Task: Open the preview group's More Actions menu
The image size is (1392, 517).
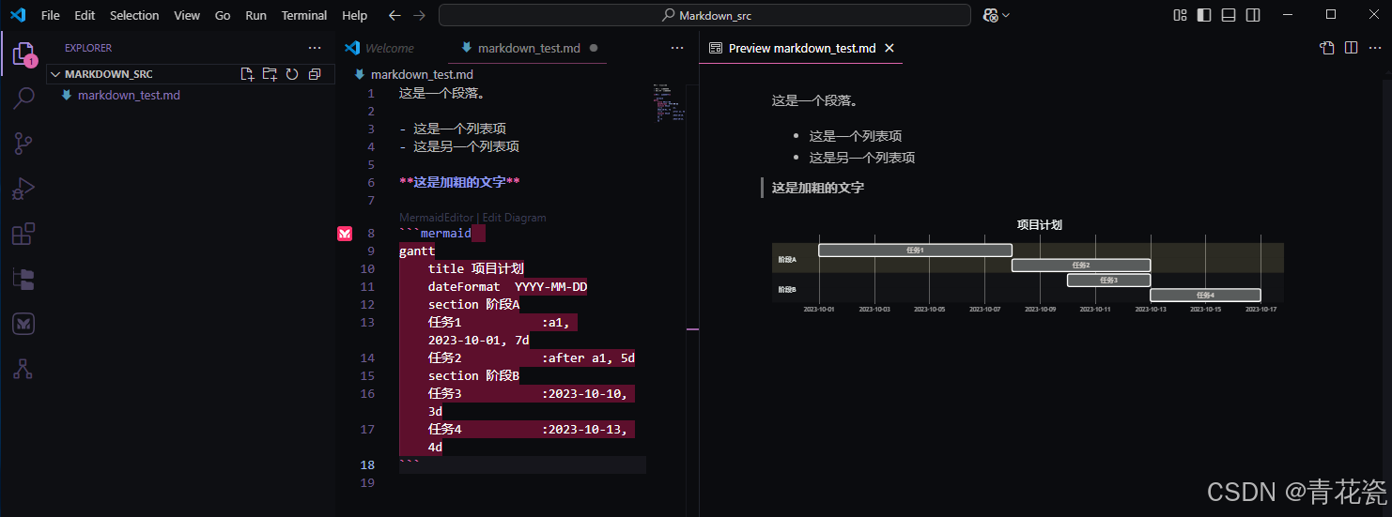Action: tap(1374, 48)
